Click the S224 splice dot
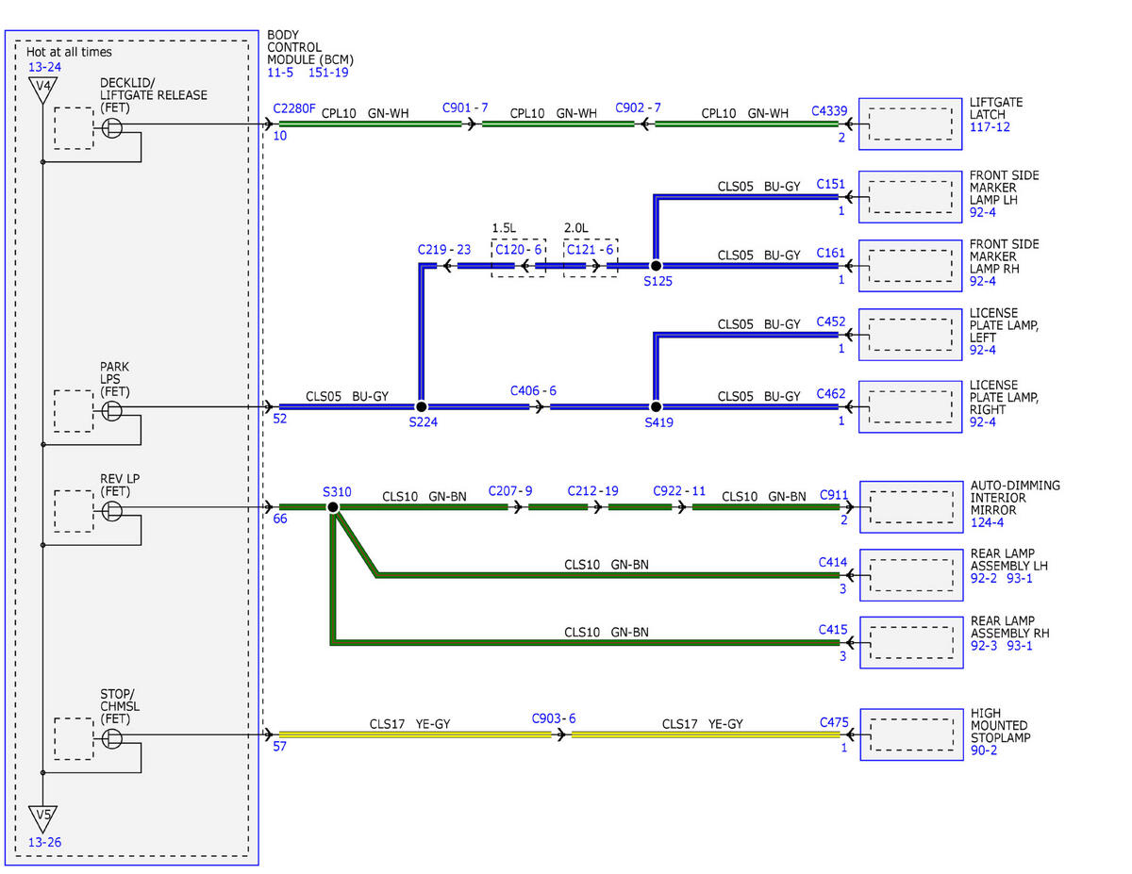 [421, 407]
